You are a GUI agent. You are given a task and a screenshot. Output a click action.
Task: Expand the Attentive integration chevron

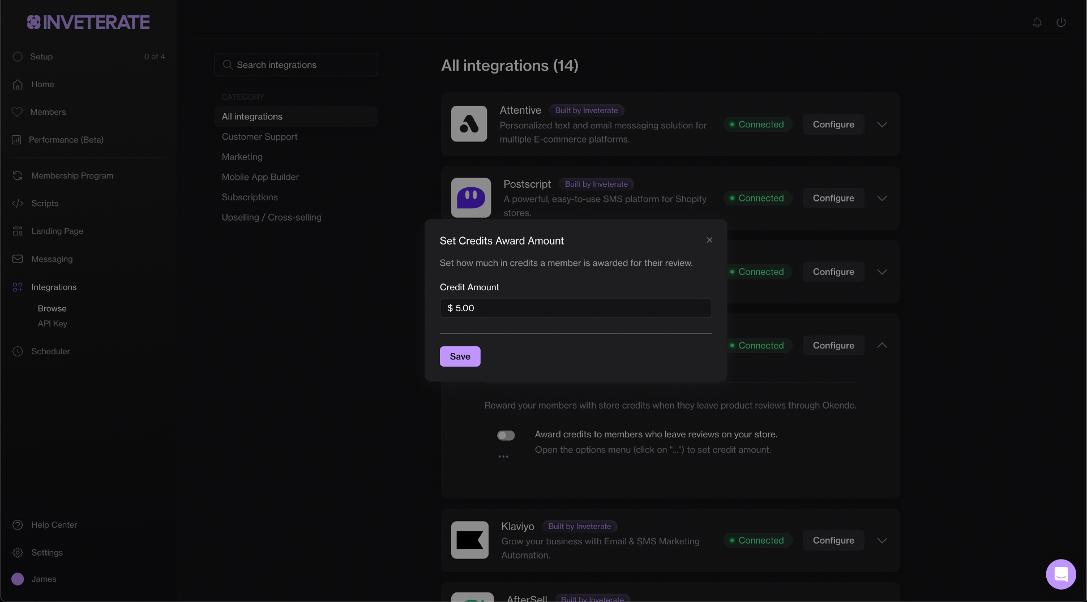(x=881, y=124)
